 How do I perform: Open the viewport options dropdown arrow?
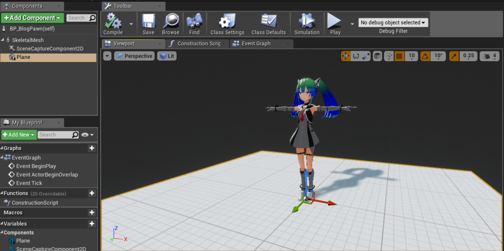click(x=107, y=56)
